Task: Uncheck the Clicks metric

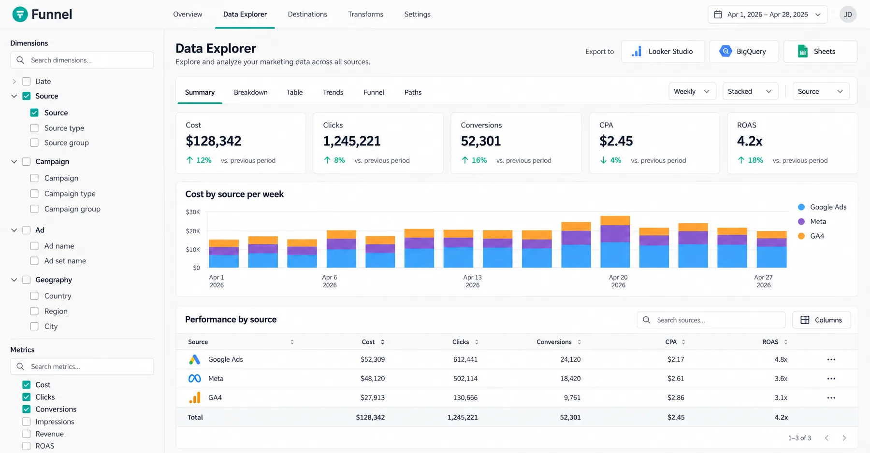Action: tap(27, 397)
